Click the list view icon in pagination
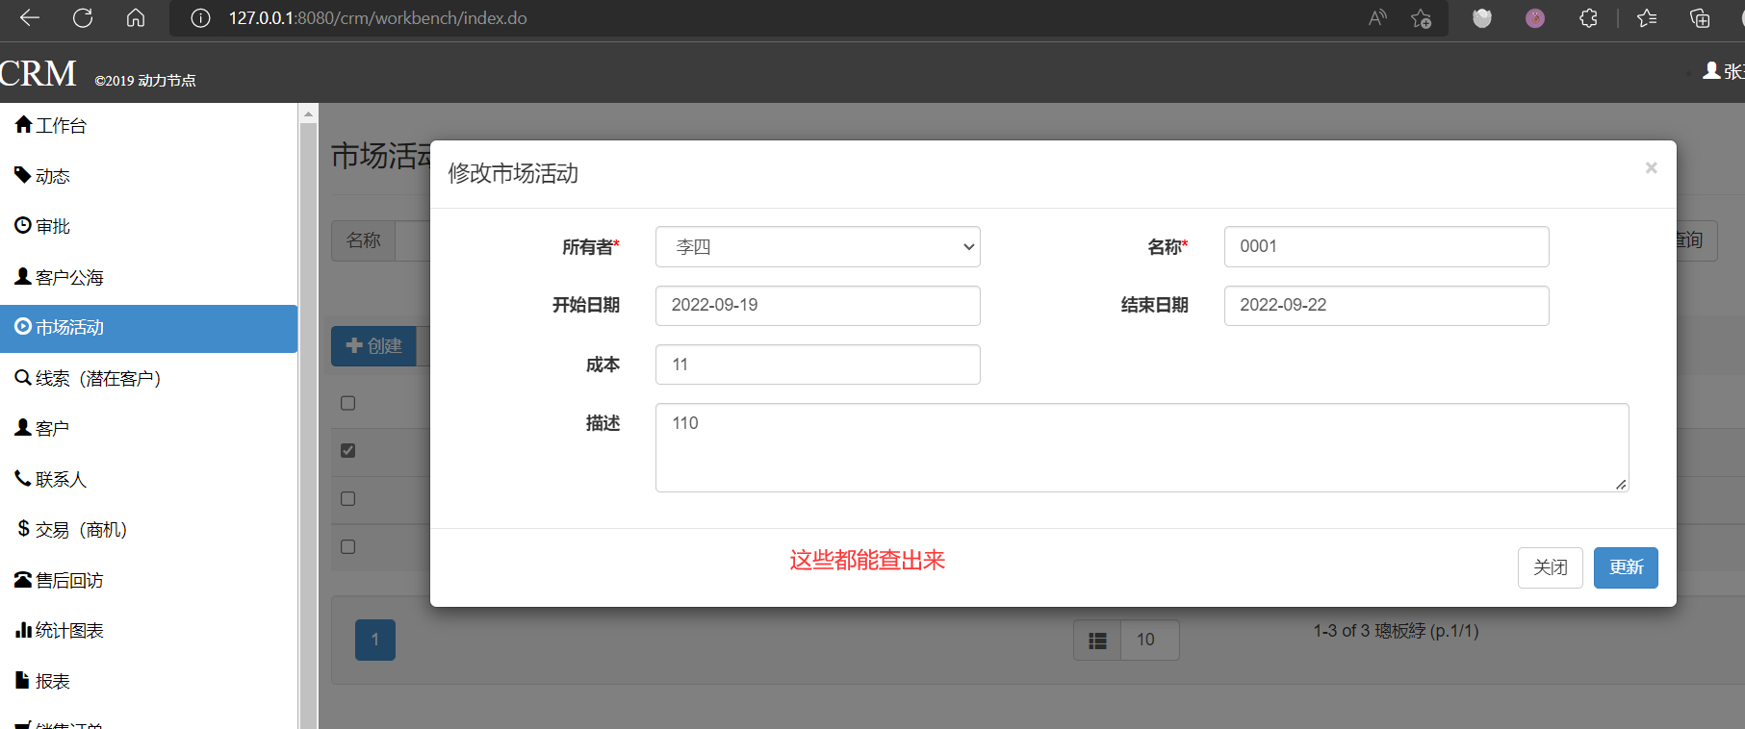 [1097, 641]
